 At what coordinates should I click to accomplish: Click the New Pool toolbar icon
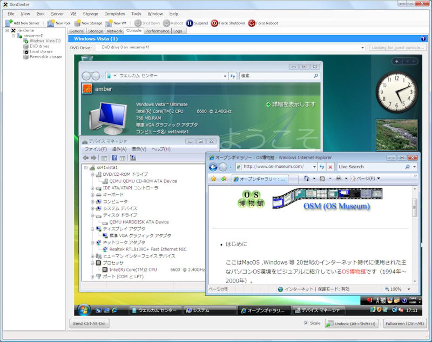[51, 23]
